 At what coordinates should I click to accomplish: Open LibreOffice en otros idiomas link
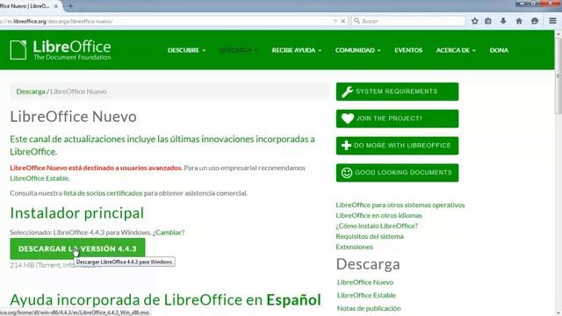[x=378, y=215]
